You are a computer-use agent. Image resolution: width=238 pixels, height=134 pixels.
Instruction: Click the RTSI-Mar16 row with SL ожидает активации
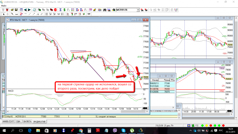pyautogui.click(x=90, y=116)
